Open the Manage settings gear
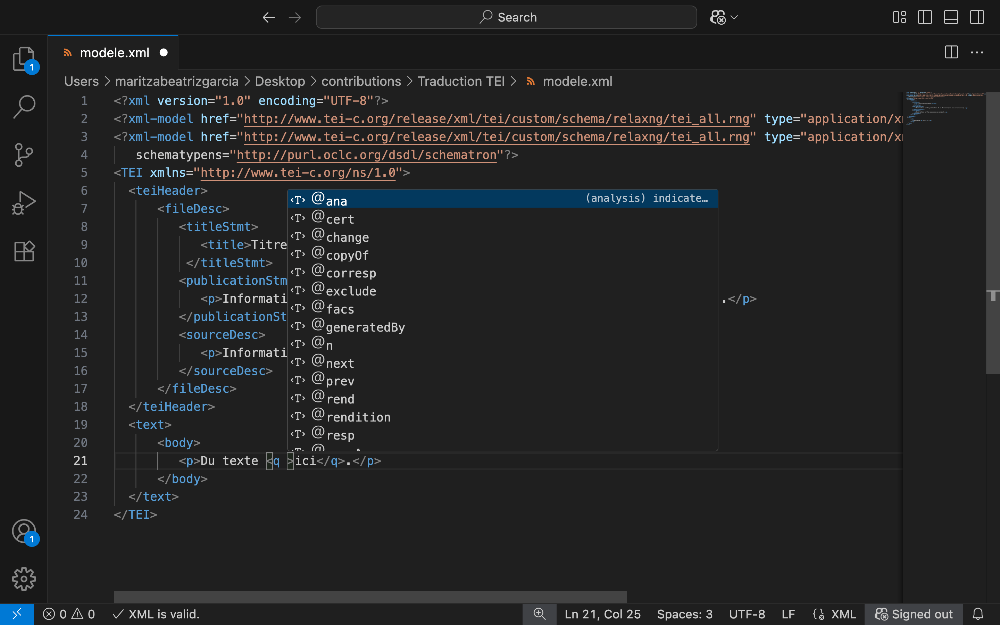Image resolution: width=1000 pixels, height=625 pixels. point(24,579)
